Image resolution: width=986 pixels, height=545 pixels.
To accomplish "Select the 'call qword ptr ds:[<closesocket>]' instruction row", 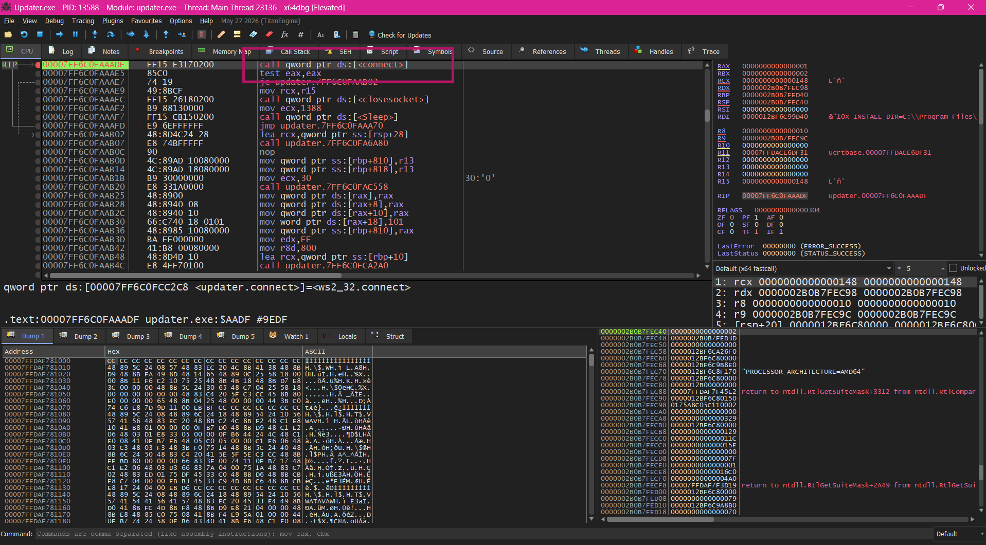I will click(x=344, y=99).
